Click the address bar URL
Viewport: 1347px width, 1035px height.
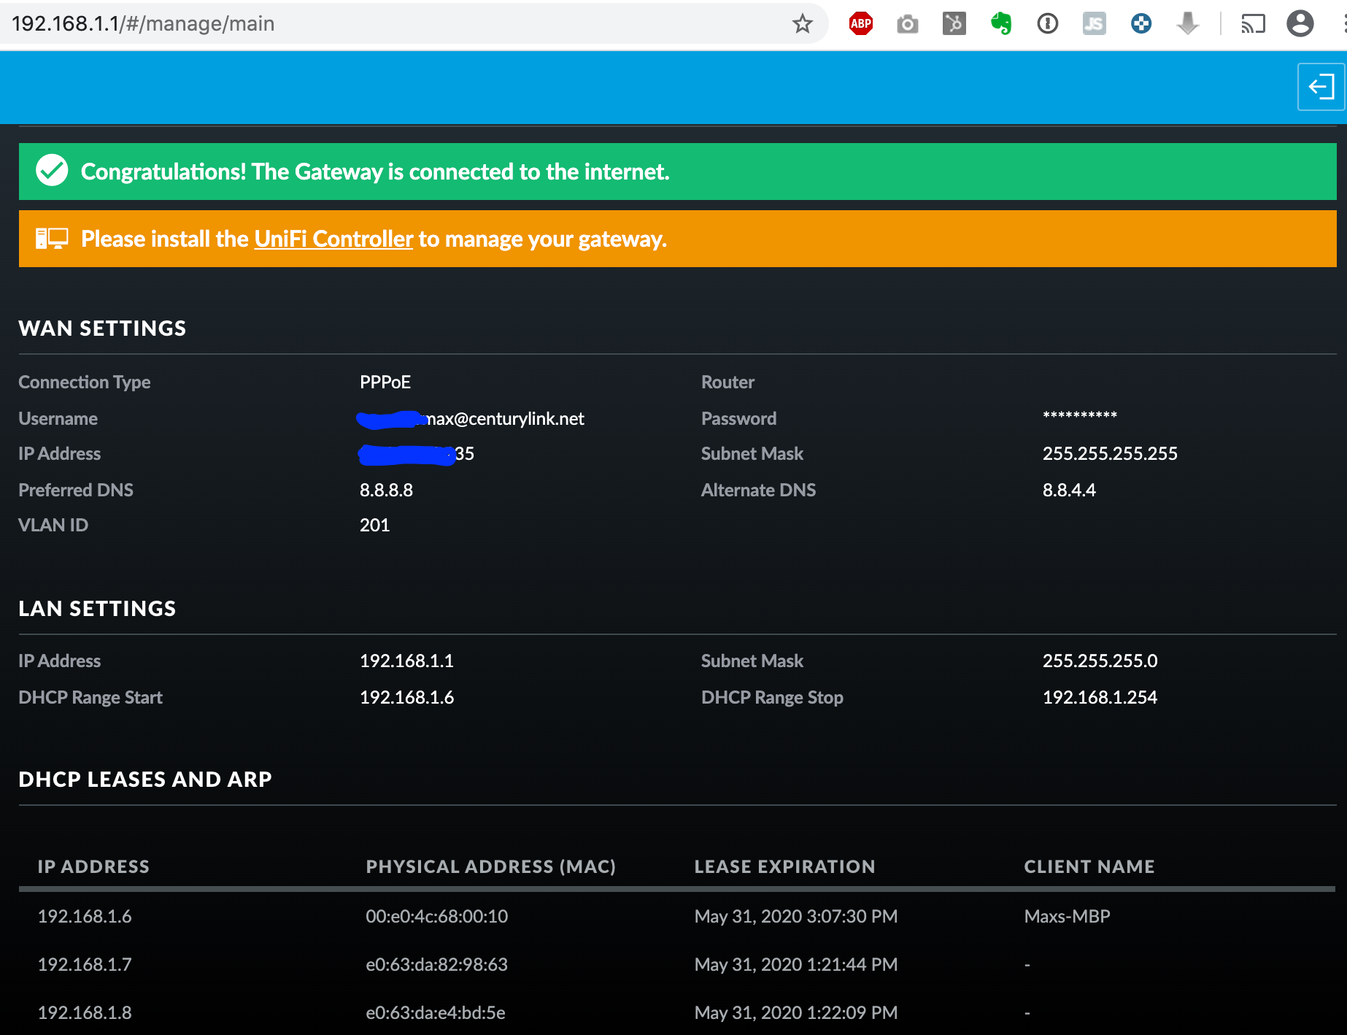click(x=144, y=24)
